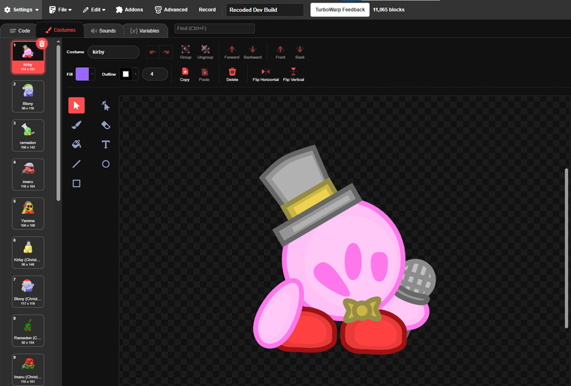Image resolution: width=571 pixels, height=386 pixels.
Task: Select the Kirby (Christ... costume thumbnail
Action: (28, 252)
